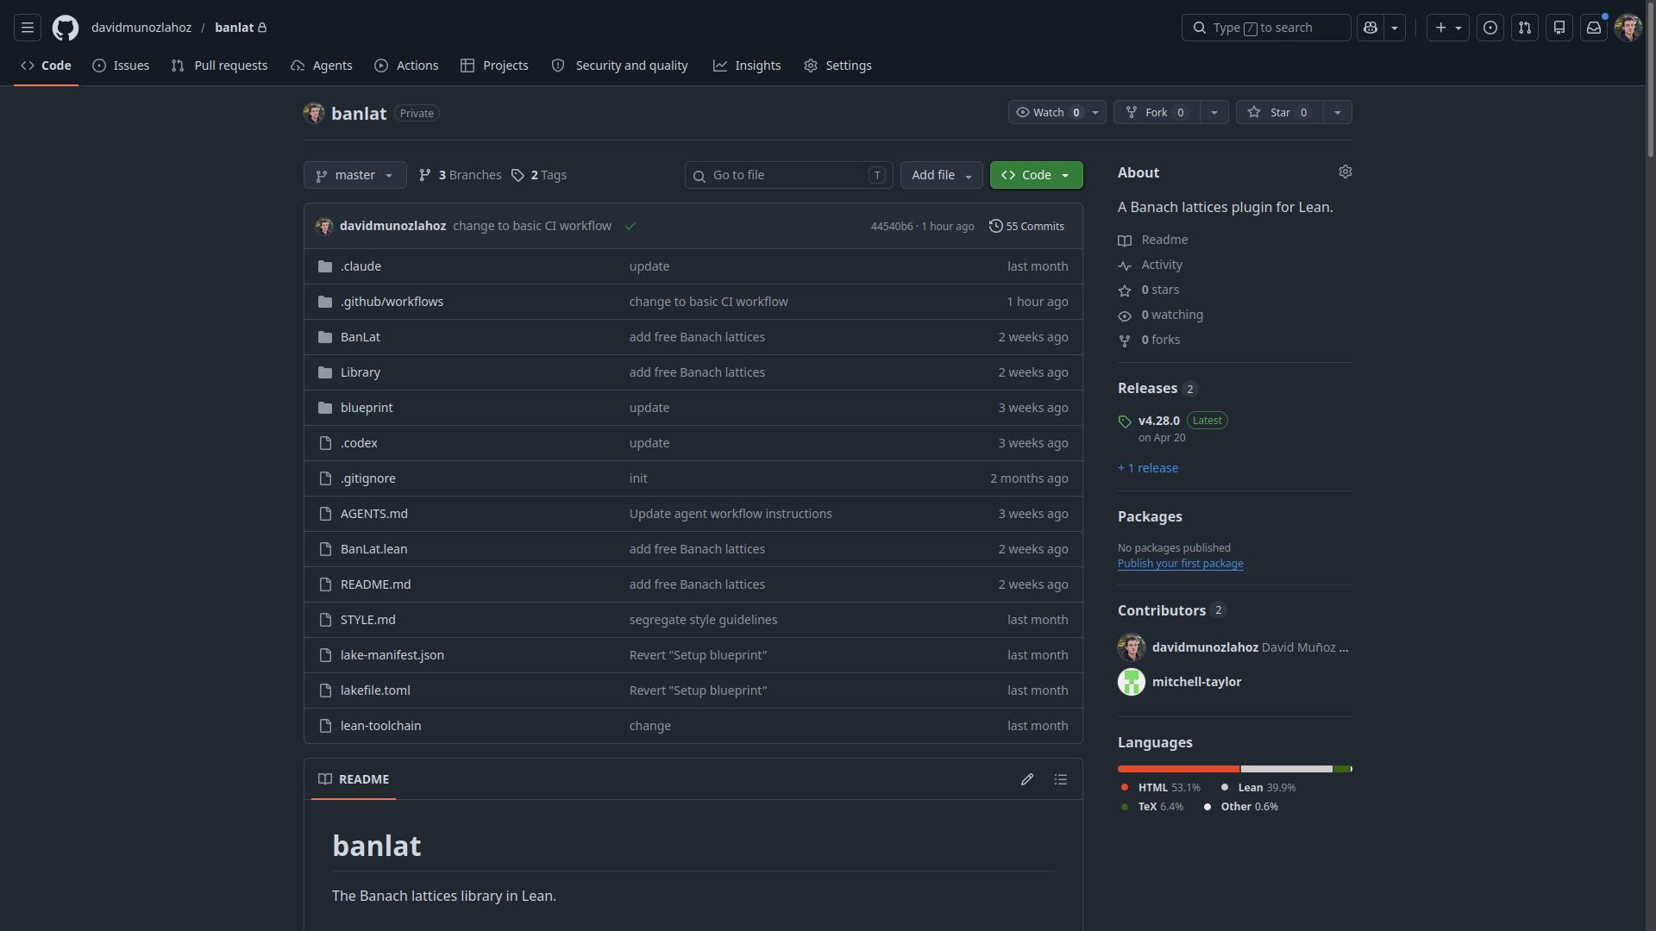The height and width of the screenshot is (931, 1656).
Task: Open the Create new plus menu
Action: (x=1448, y=28)
